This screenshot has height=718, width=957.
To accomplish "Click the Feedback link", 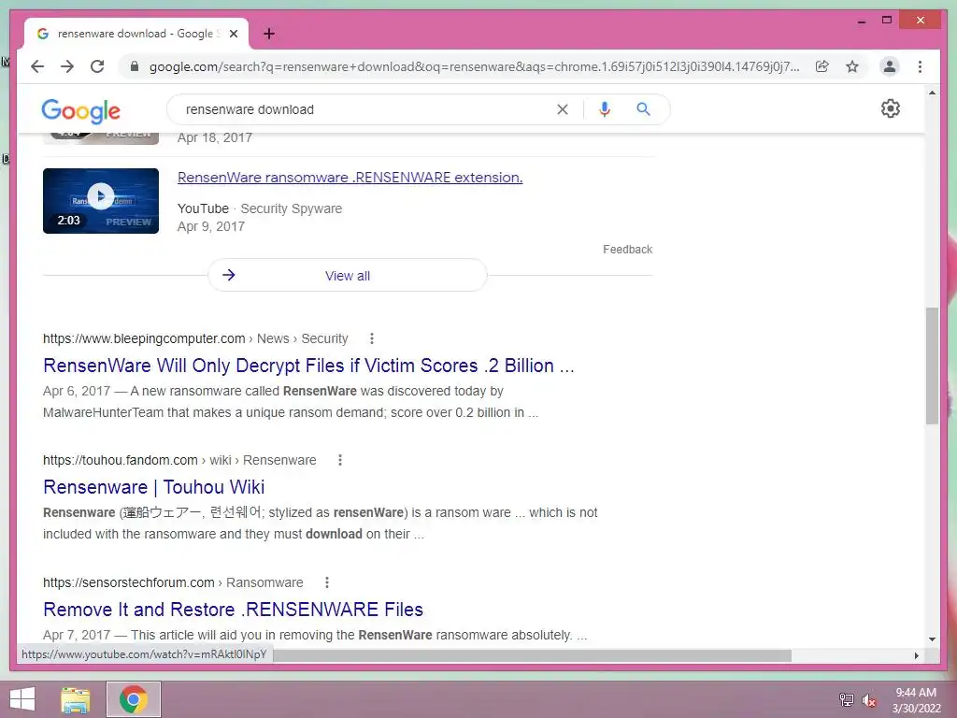I will (627, 249).
